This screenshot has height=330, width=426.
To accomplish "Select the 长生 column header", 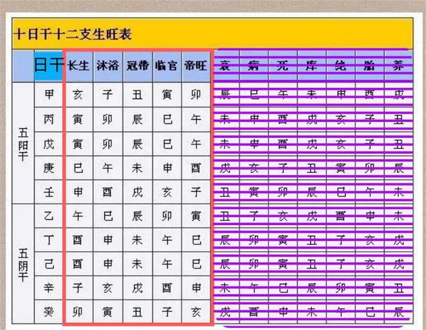I will 78,65.
